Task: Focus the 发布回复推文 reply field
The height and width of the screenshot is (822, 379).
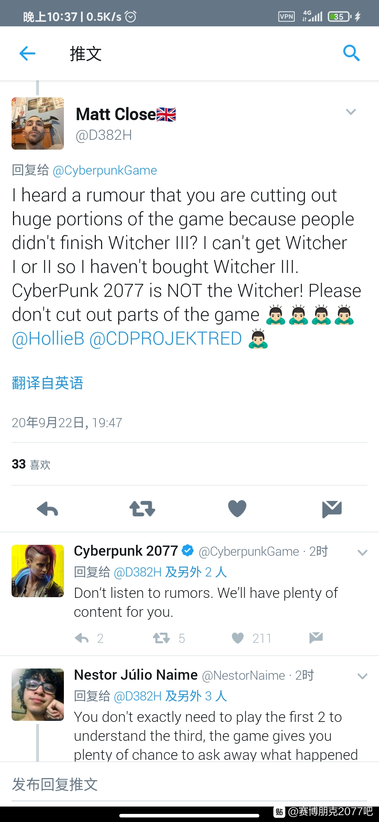Action: tap(189, 785)
